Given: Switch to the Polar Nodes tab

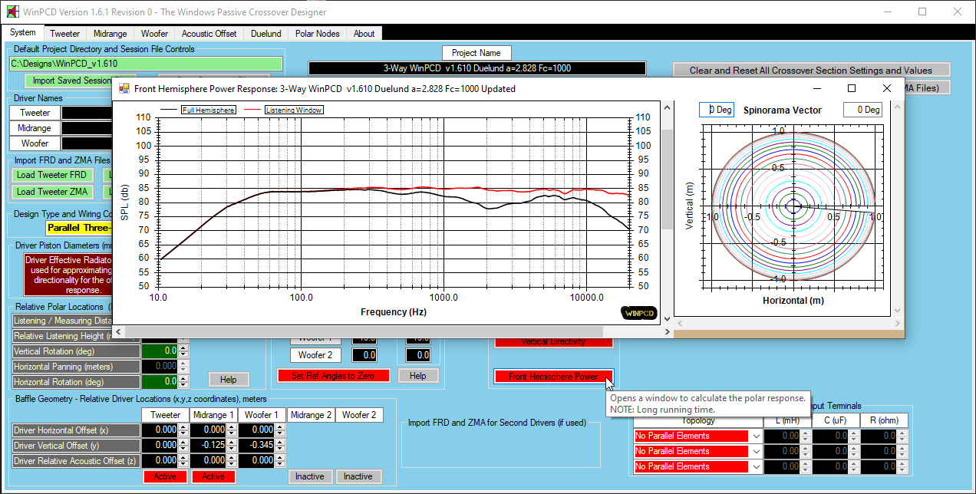Looking at the screenshot, I should (x=318, y=34).
